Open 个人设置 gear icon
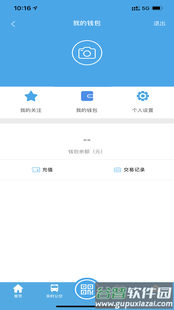The image size is (174, 310). tap(143, 96)
